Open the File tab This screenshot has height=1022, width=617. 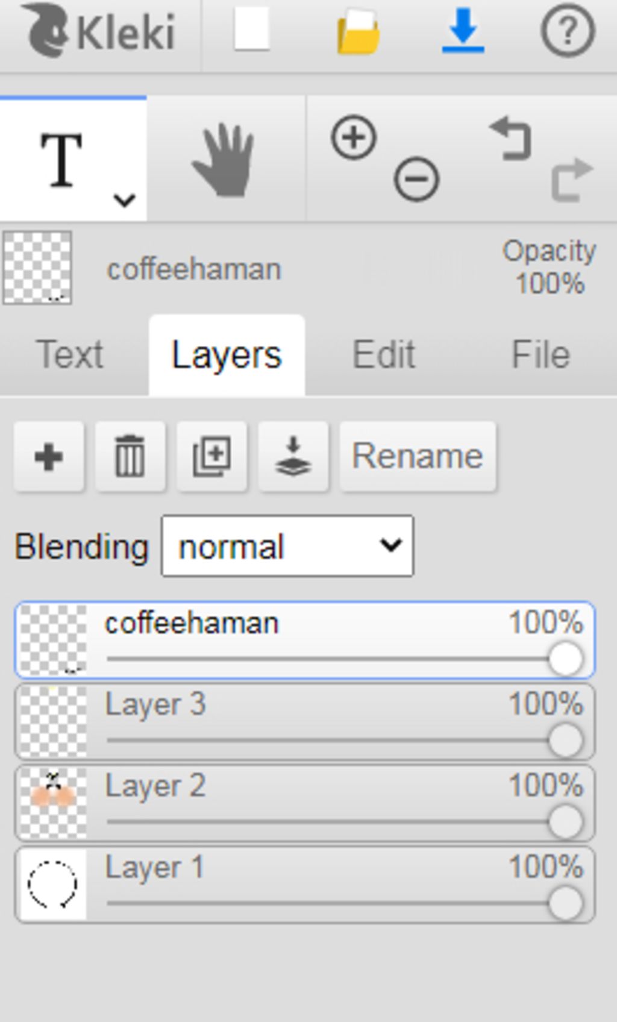tap(540, 354)
